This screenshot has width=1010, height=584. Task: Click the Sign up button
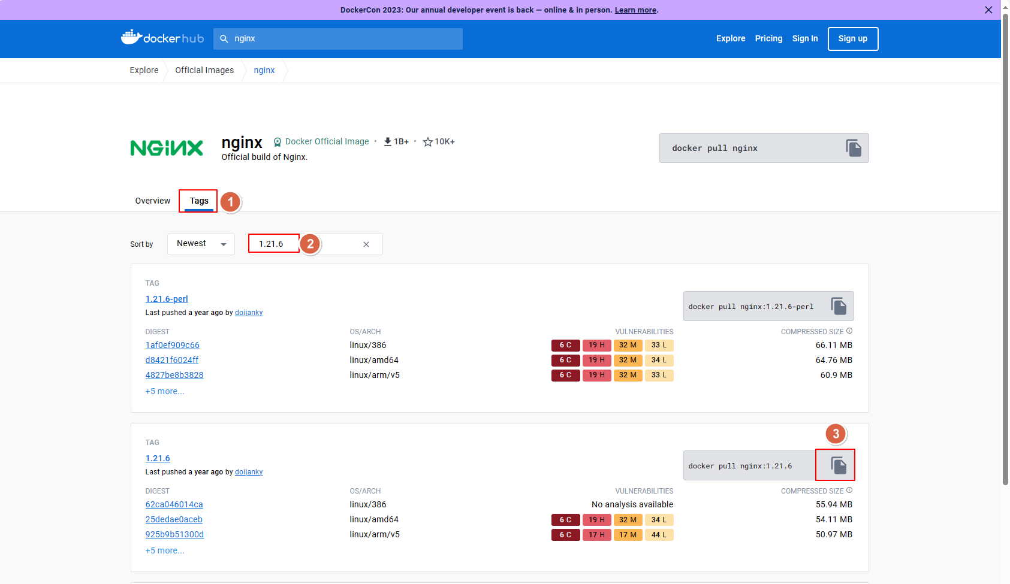[x=853, y=39]
